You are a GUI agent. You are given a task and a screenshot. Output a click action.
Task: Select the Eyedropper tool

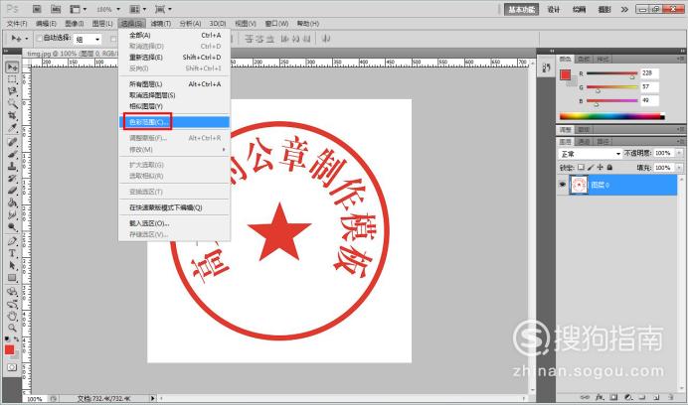coord(12,128)
